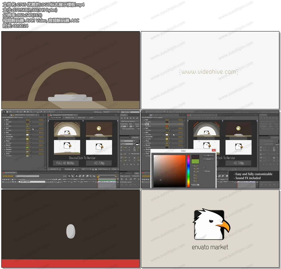Toggle the fx switch for Floor in undimmed frame
Viewport: 281px width, 269px height.
click(5, 141)
